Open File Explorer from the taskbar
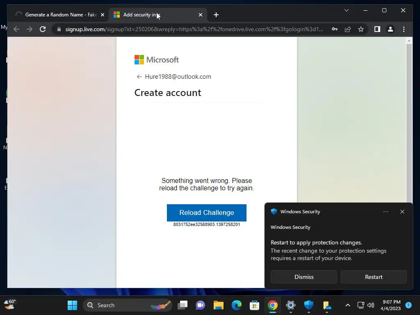 [x=218, y=305]
